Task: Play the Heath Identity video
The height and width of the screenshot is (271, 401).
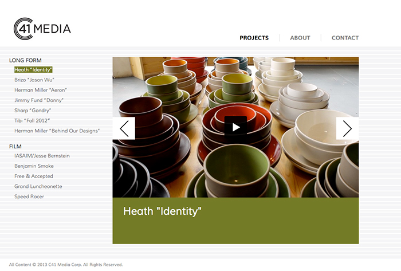Action: click(x=235, y=127)
